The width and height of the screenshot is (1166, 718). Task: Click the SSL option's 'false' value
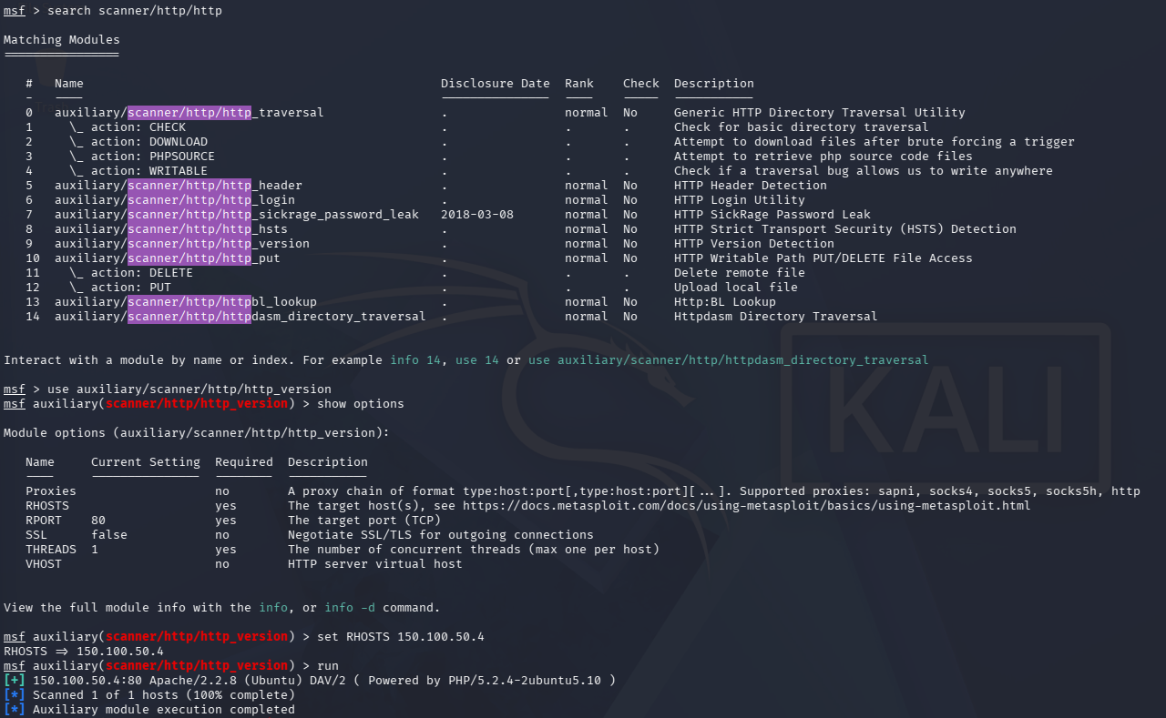[108, 535]
